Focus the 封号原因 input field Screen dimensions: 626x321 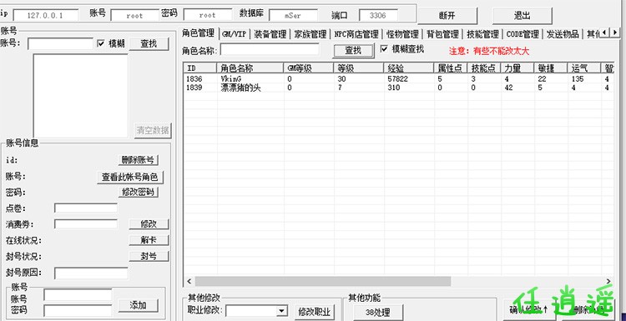coord(91,273)
